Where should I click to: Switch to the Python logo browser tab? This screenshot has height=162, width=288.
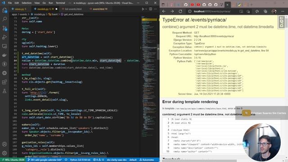point(239,5)
